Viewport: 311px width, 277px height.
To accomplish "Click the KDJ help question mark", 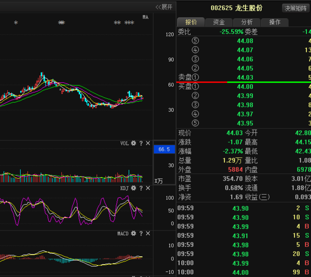I will click(x=140, y=188).
